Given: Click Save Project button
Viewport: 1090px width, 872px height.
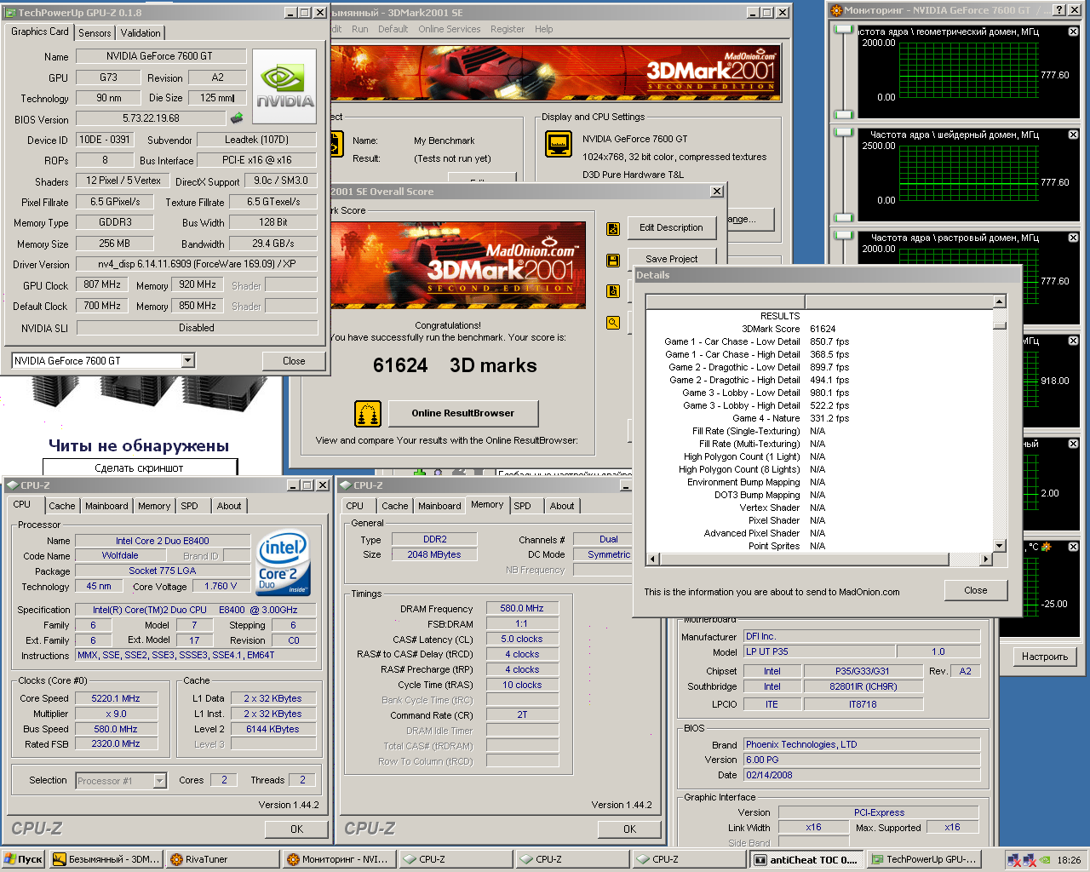Looking at the screenshot, I should pos(671,258).
